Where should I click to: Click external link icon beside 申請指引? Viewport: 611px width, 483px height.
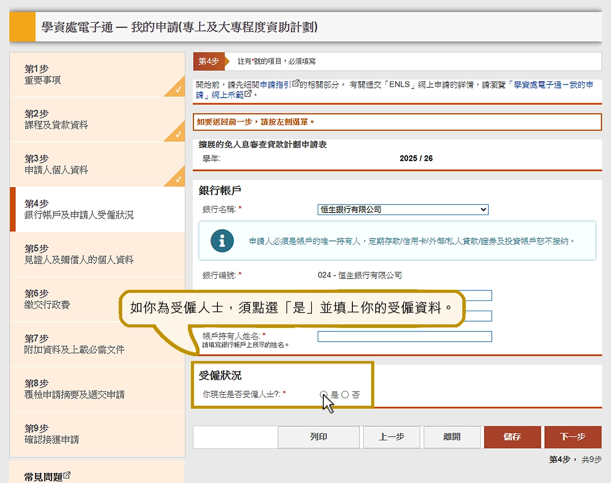295,84
